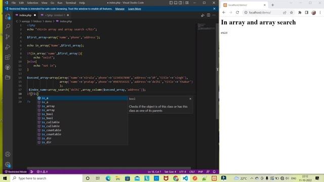Toggle the primary side bar layout icon
Screen dimensions: 324x182
(171, 3)
